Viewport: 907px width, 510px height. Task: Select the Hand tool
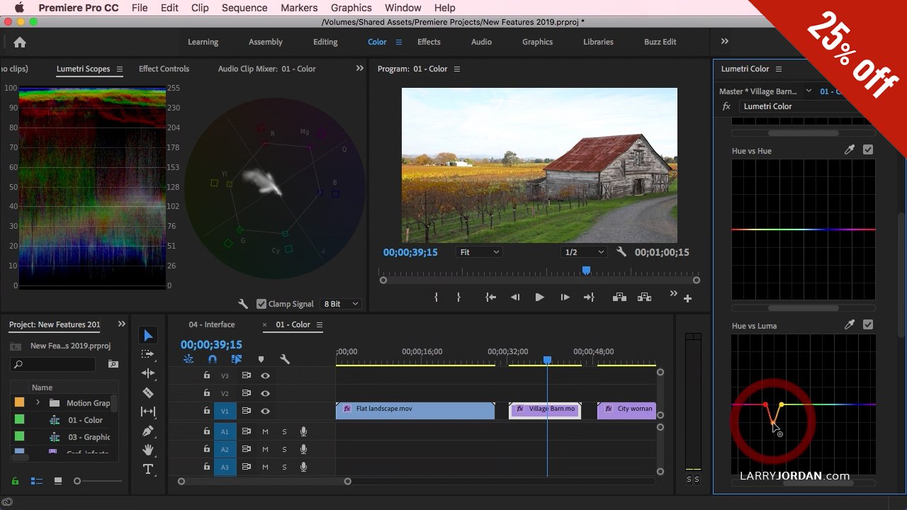click(x=148, y=450)
